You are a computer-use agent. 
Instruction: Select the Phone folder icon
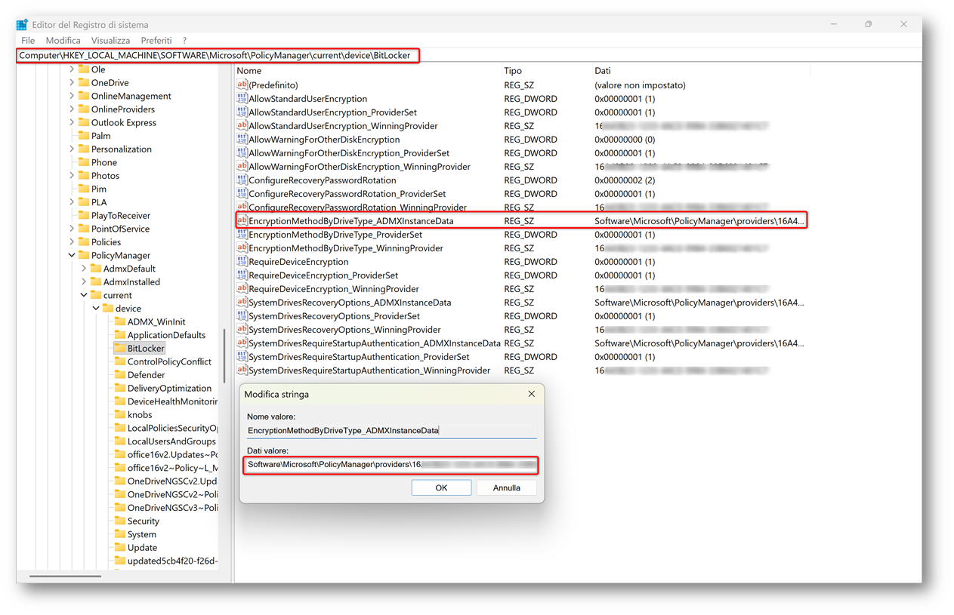pyautogui.click(x=83, y=162)
